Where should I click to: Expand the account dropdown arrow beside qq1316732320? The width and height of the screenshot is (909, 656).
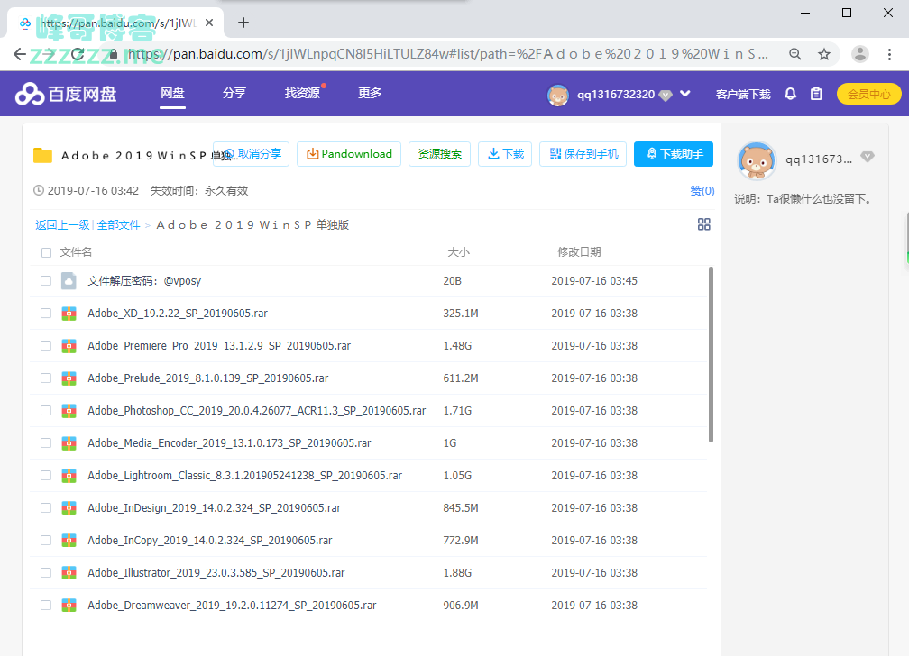(x=685, y=94)
